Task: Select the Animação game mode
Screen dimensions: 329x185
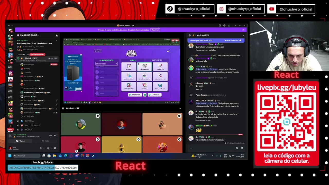Action: (160, 67)
